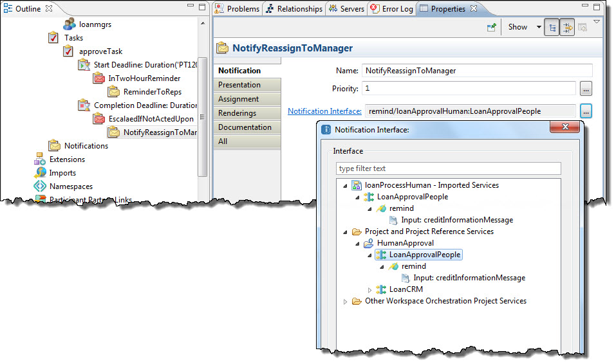The image size is (616, 362).
Task: Open the Error Log tab
Action: 391,9
